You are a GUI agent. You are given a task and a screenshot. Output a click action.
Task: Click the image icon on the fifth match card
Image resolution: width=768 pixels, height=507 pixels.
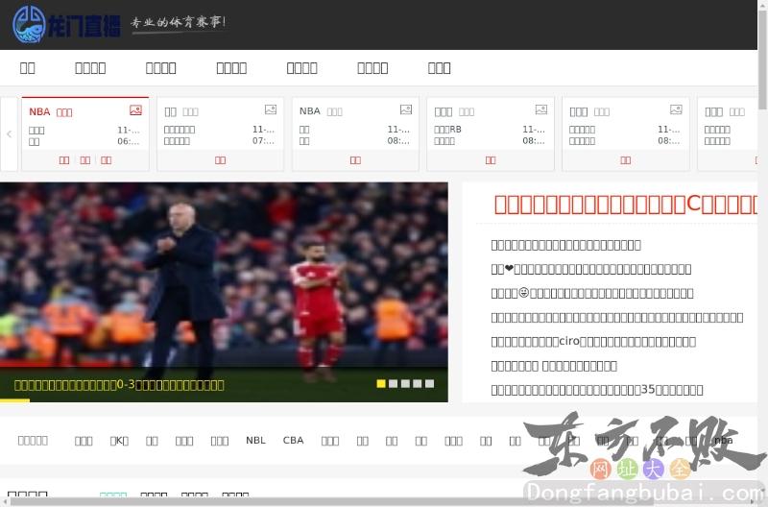tap(676, 110)
